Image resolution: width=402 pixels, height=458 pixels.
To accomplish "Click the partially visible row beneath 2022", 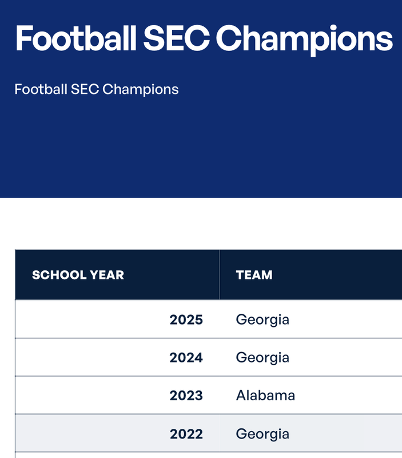I will click(209, 455).
